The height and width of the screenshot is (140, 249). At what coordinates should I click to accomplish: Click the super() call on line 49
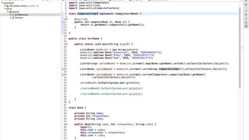point(86,127)
